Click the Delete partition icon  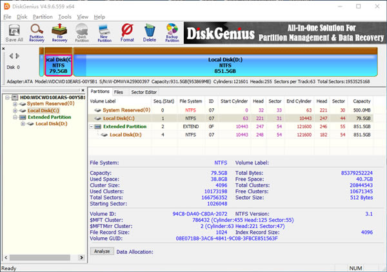[x=150, y=32]
